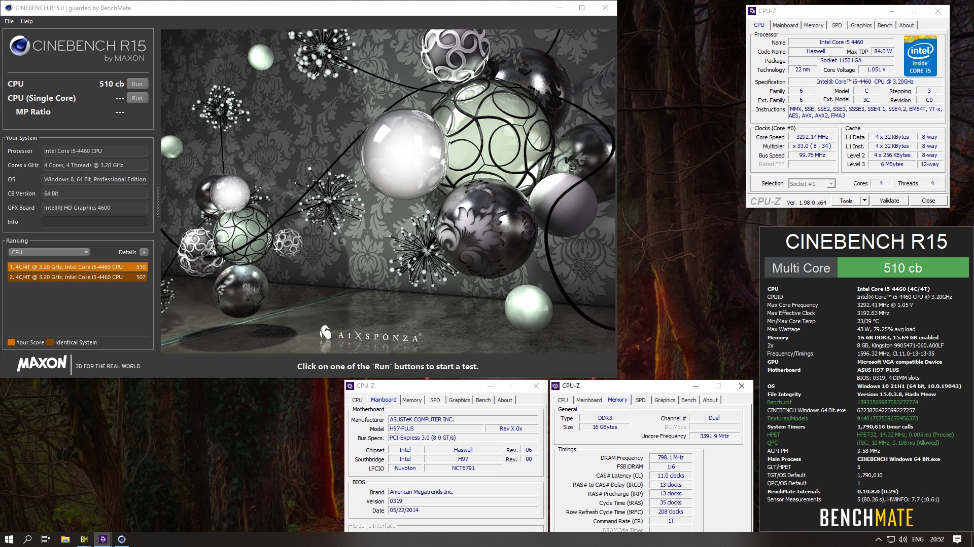Click Bench.cof file integrity entry

coord(779,402)
